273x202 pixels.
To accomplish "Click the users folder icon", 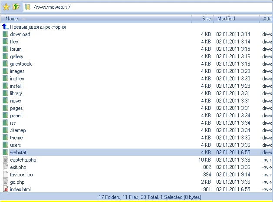I will [5, 145].
